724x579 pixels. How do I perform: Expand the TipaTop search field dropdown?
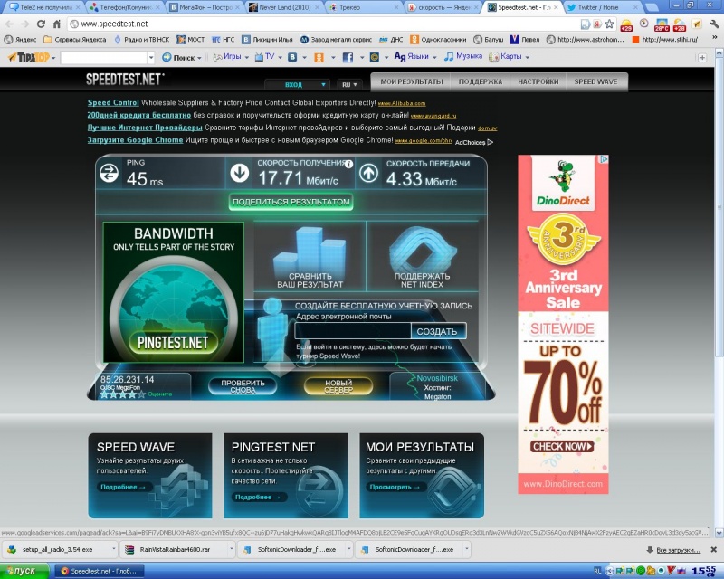[151, 58]
